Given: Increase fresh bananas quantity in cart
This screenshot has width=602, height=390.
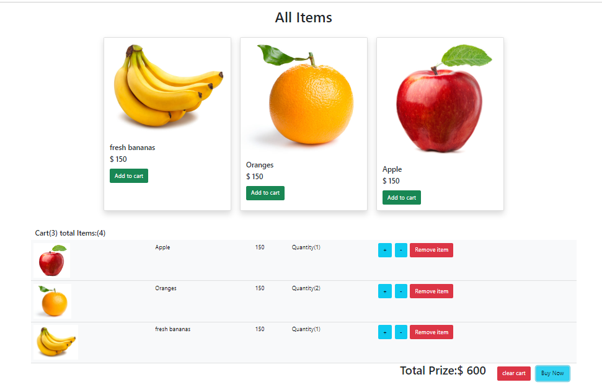Looking at the screenshot, I should pyautogui.click(x=385, y=332).
